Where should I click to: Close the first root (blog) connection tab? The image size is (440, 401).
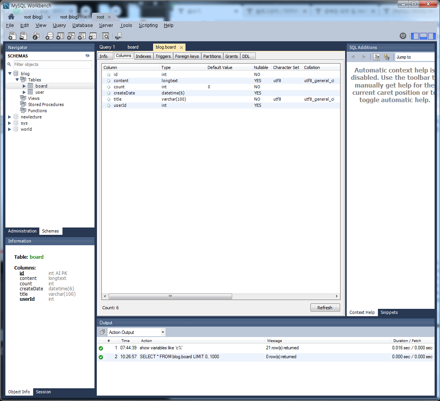49,17
